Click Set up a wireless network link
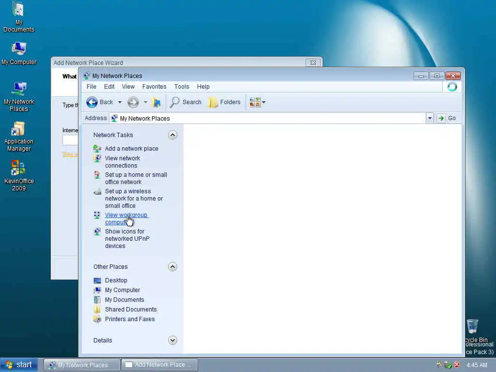 point(134,198)
